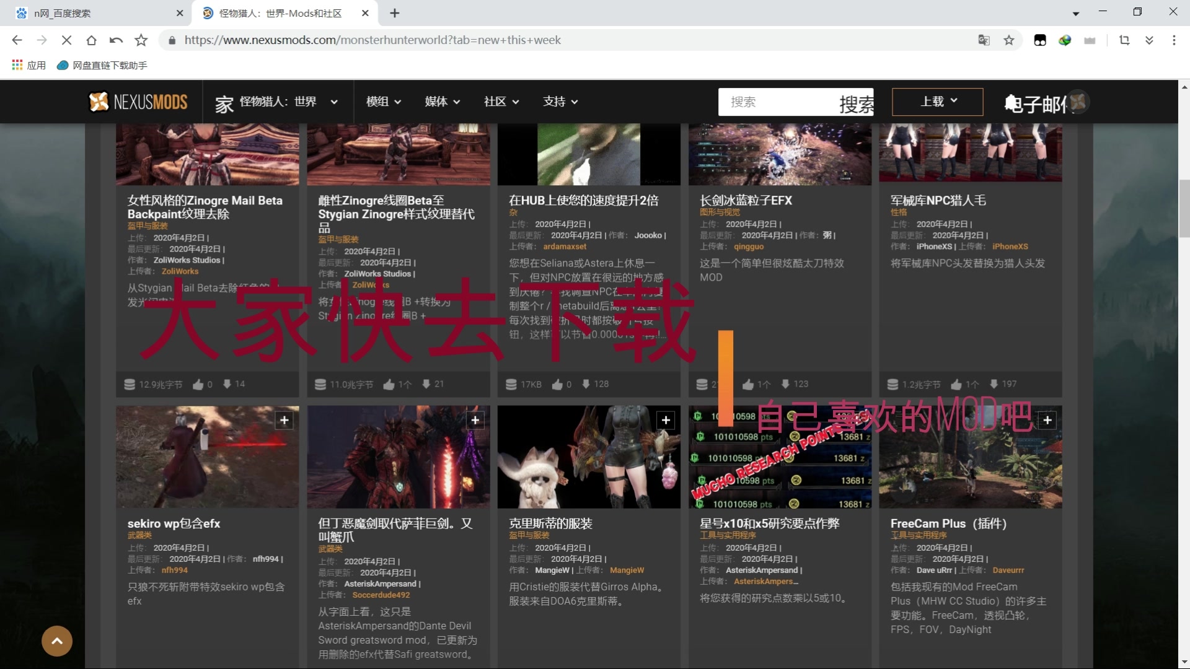
Task: Click the page vertical scrollbar thumb
Action: [x=1184, y=208]
